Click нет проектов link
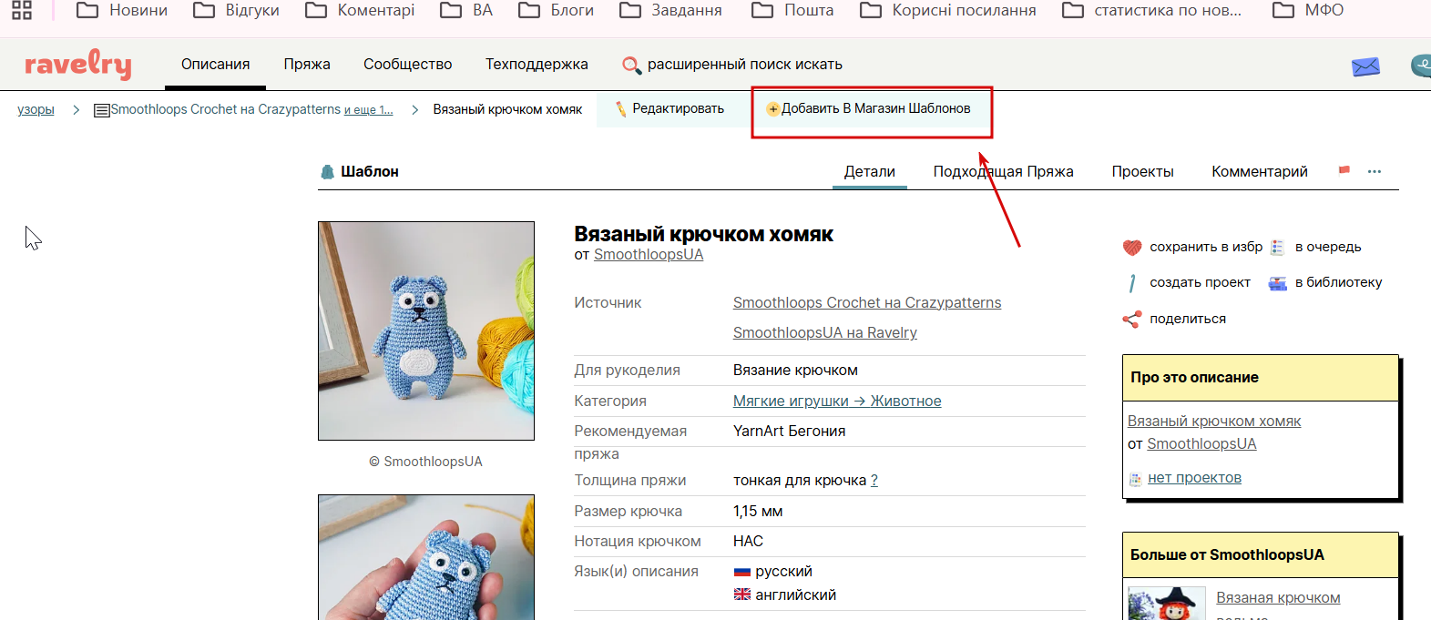 [1194, 478]
